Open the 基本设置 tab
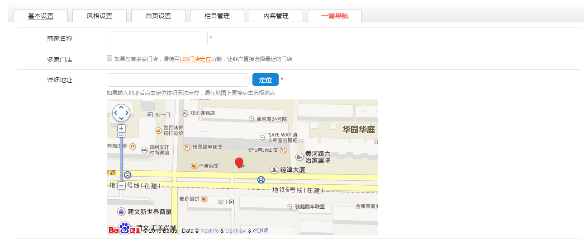Image resolution: width=584 pixels, height=239 pixels. pyautogui.click(x=41, y=16)
